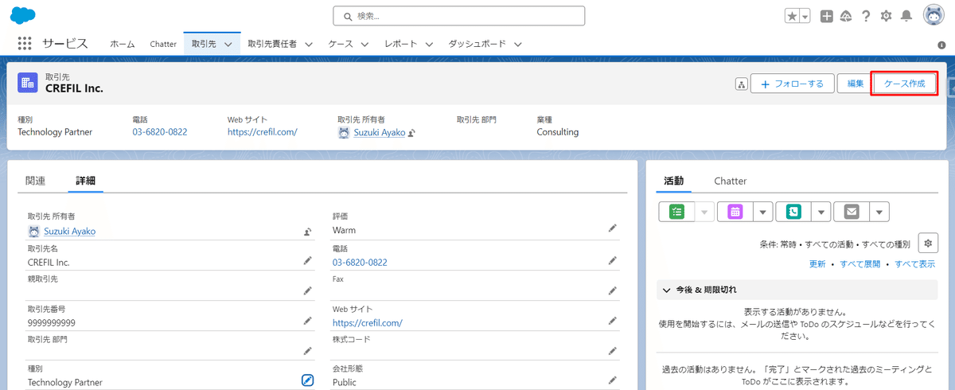This screenshot has height=390, width=955.
Task: Open header website link https://crefil.com/
Action: click(x=263, y=132)
